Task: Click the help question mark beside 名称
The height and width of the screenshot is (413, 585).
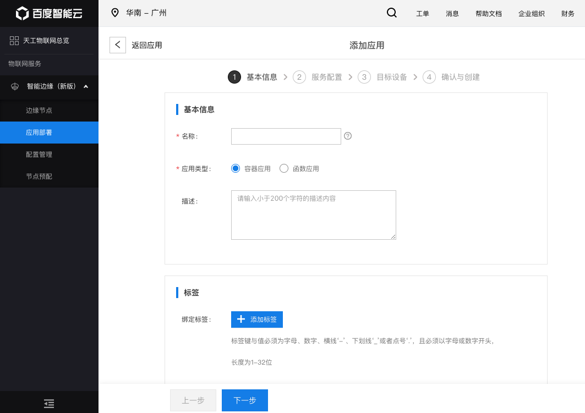Action: pos(348,136)
